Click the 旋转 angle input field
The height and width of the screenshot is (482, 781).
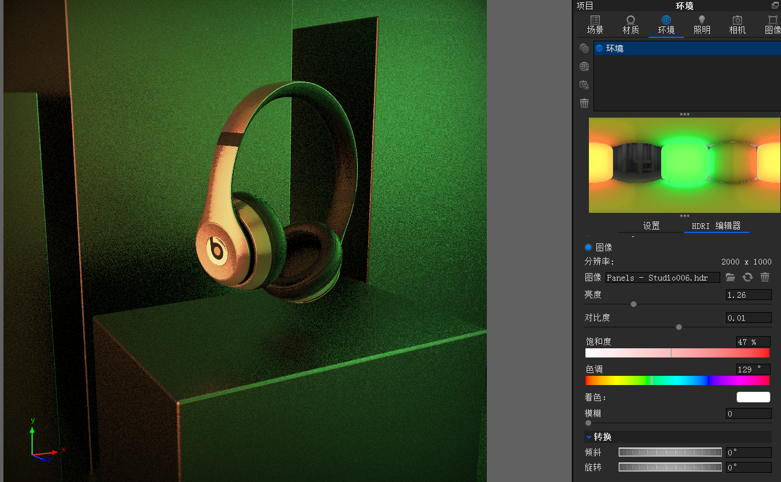click(748, 468)
